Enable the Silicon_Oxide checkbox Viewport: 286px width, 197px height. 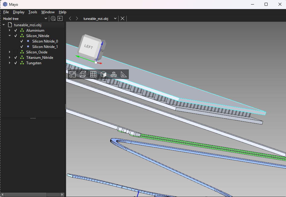[16, 52]
